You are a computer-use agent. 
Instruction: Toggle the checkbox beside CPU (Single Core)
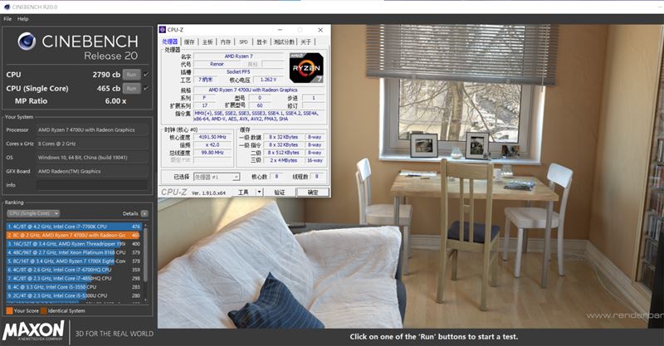click(146, 89)
